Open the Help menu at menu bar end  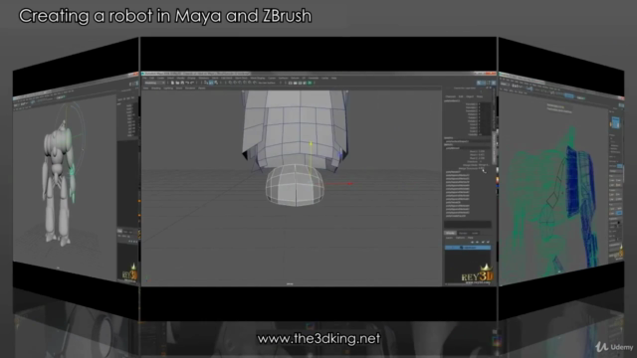tap(334, 78)
